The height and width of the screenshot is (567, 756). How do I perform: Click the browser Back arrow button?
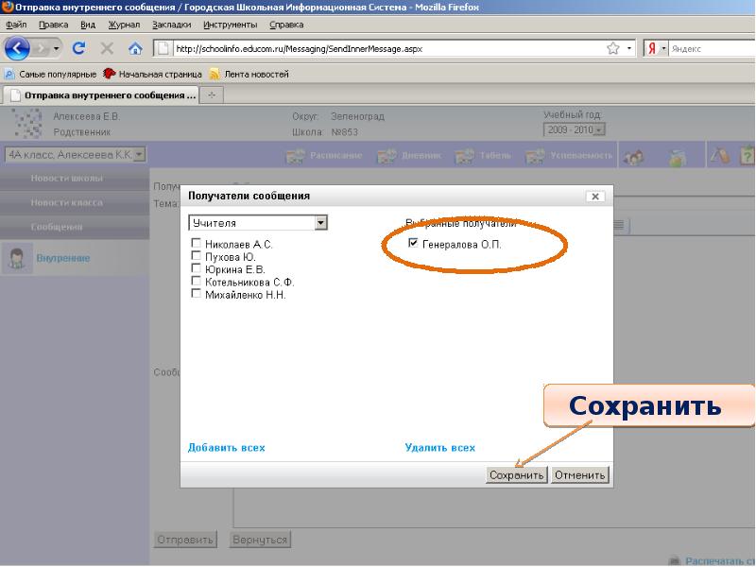click(x=18, y=48)
